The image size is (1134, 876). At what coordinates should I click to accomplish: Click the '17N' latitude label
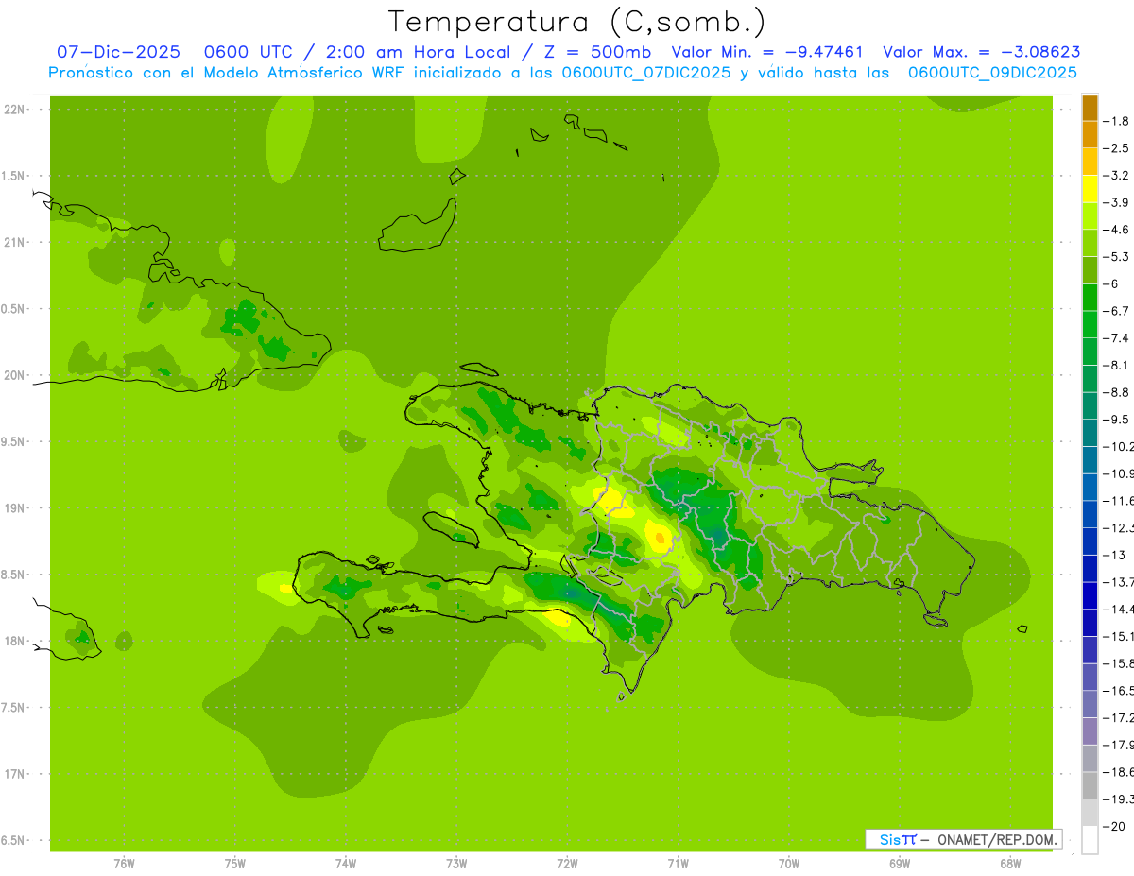click(x=14, y=774)
